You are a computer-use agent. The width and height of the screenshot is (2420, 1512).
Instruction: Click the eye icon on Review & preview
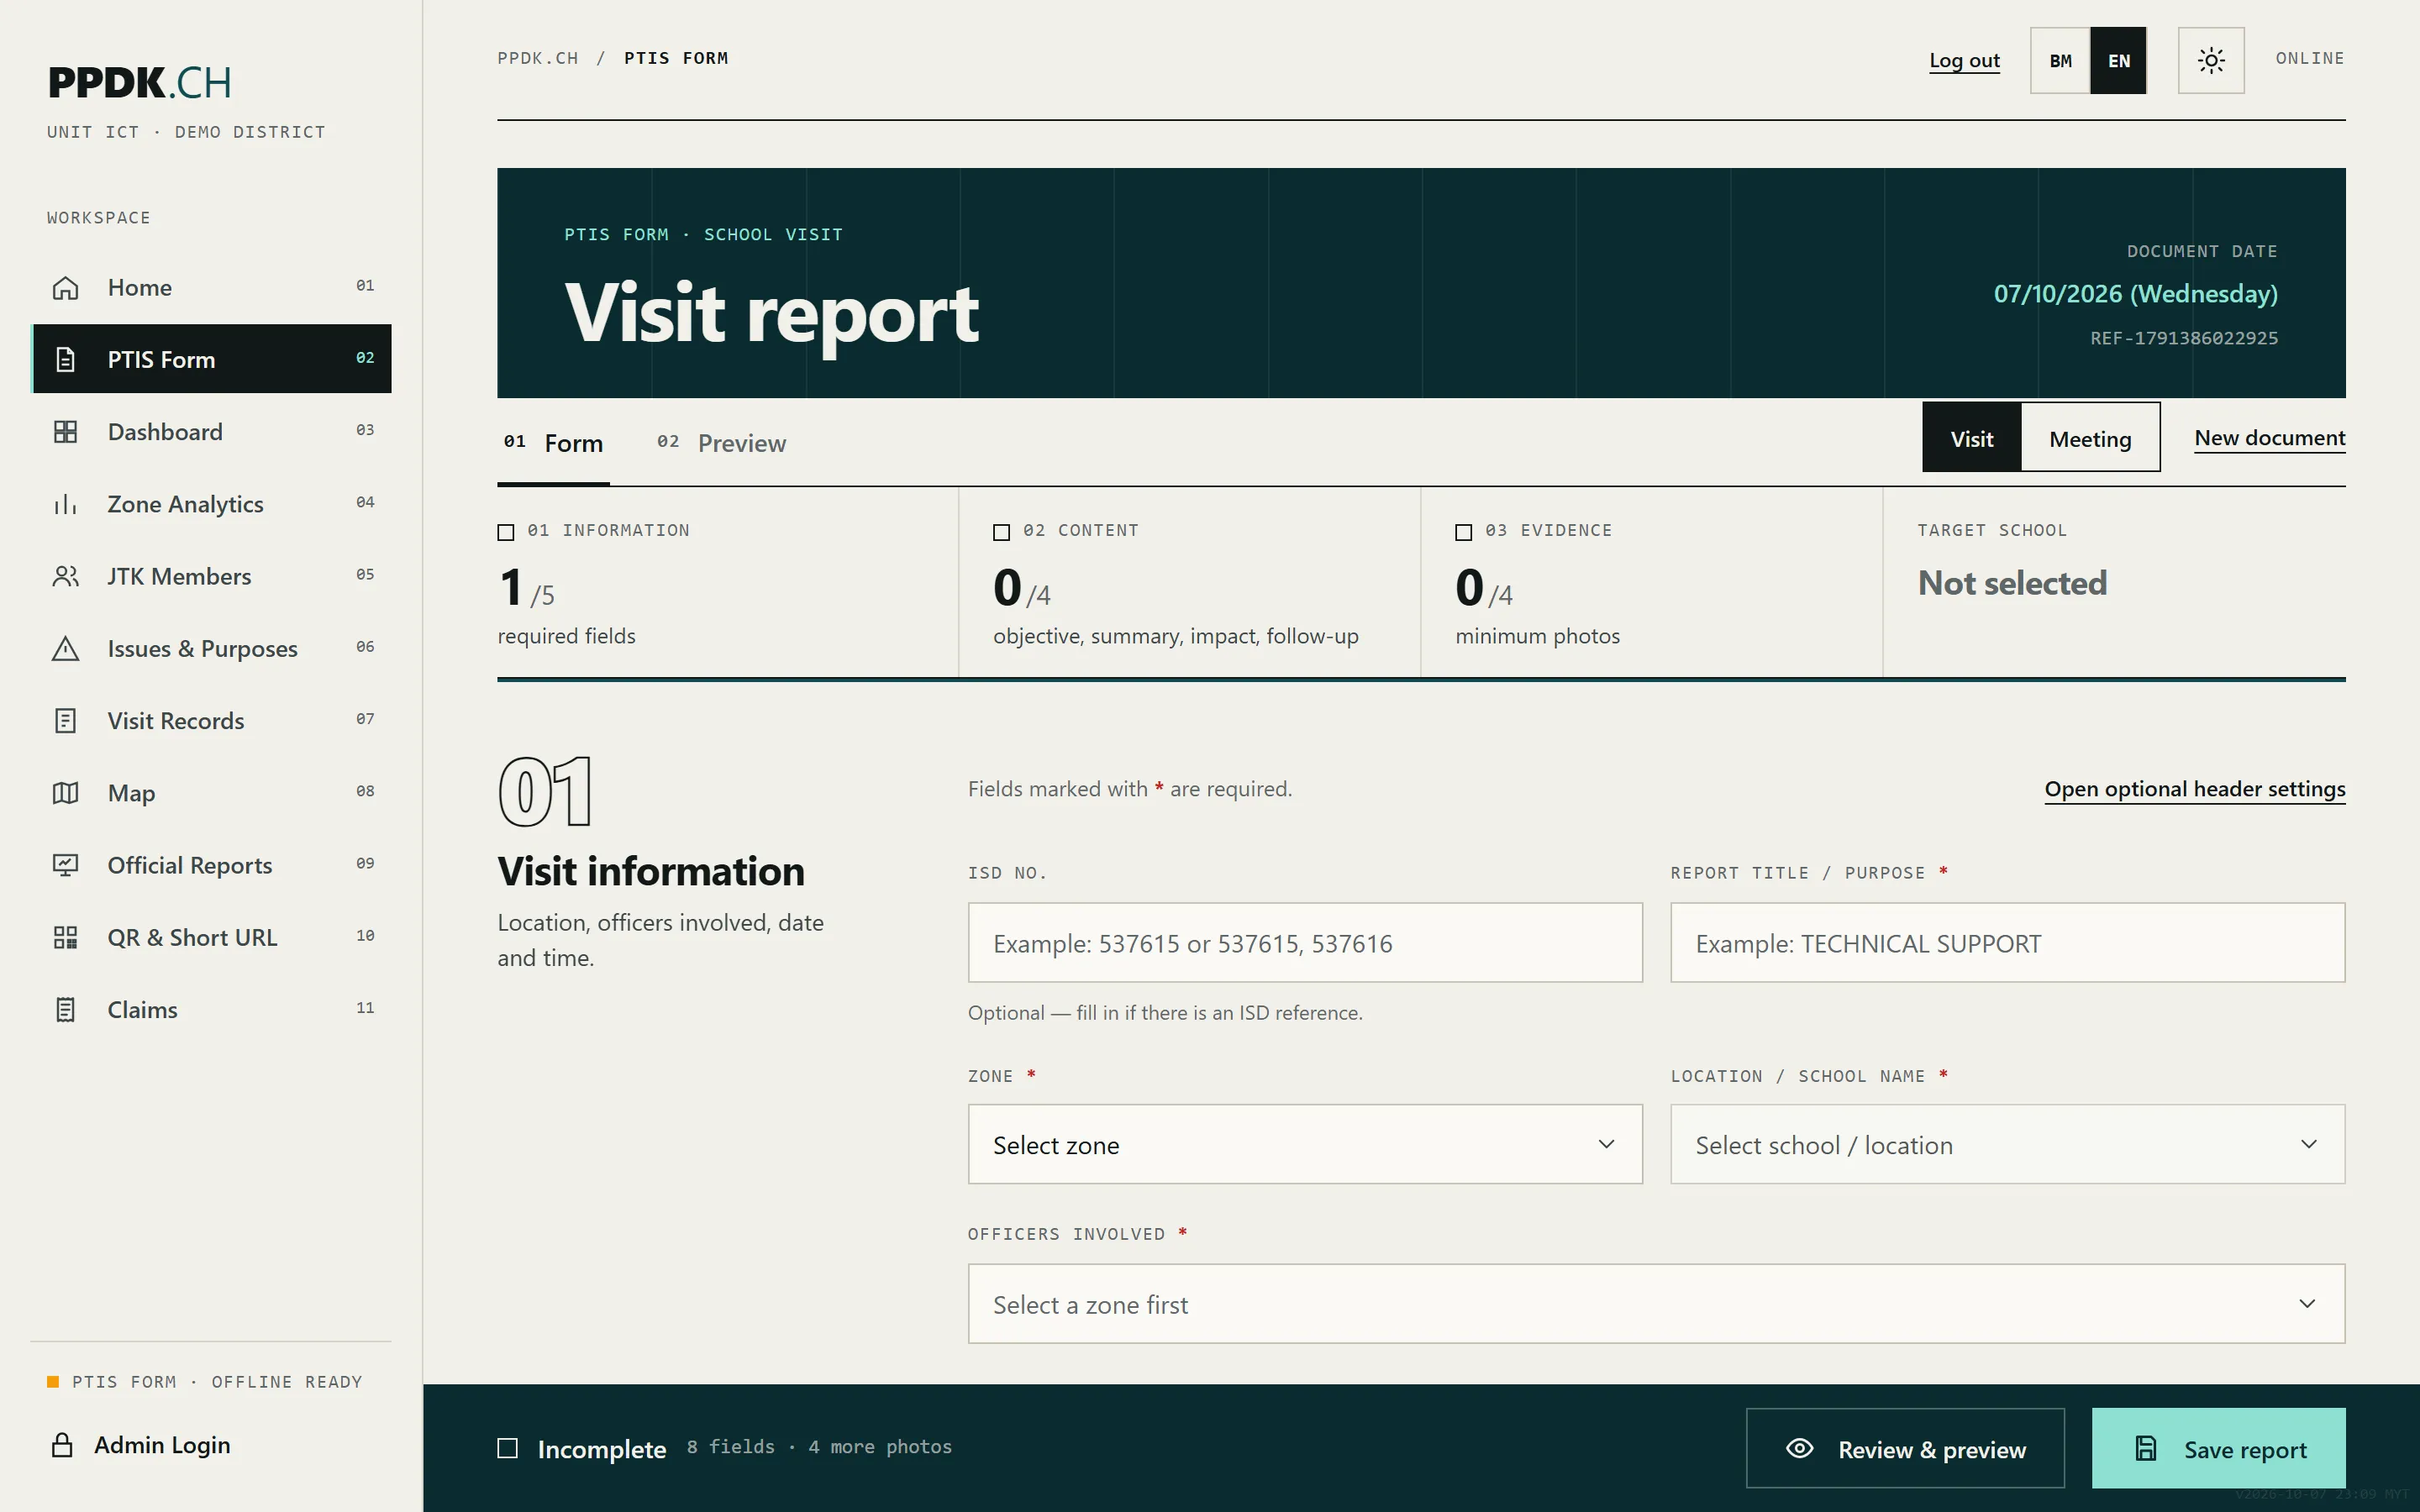point(1799,1448)
